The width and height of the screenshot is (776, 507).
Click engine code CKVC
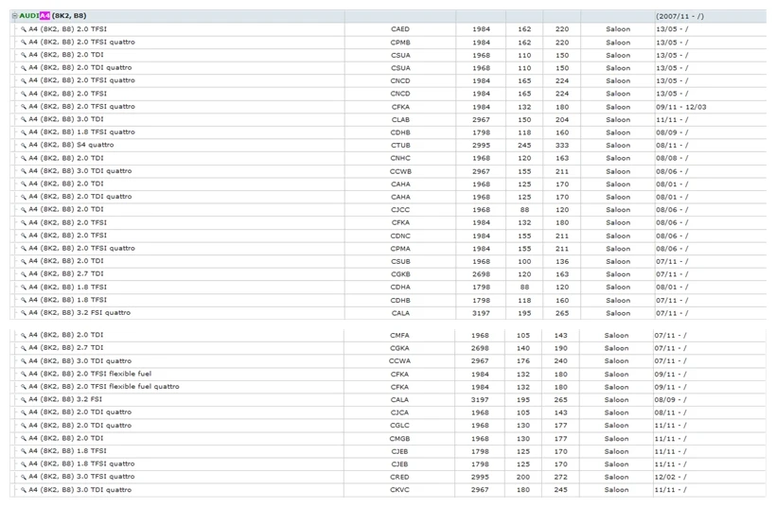(399, 490)
